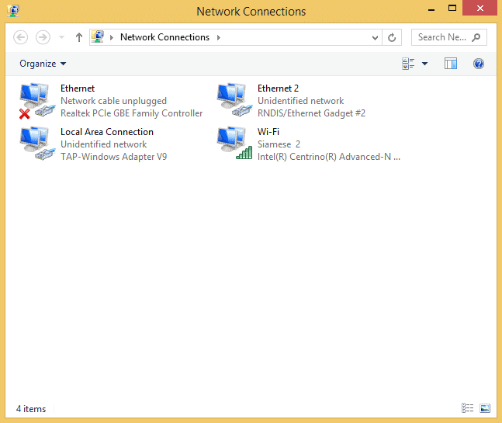Maximize the Network Connections window
Image resolution: width=502 pixels, height=423 pixels.
pos(452,8)
